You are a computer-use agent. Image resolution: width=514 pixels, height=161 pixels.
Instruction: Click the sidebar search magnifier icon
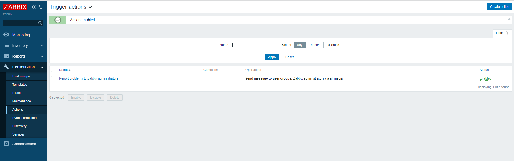pyautogui.click(x=40, y=23)
